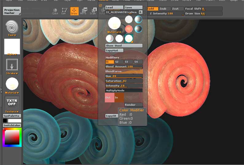Click the white main color swatch
The image size is (244, 165).
14,121
